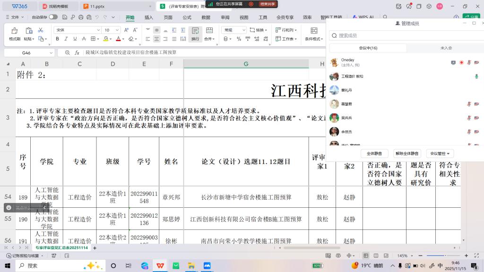Click the save icon in quick access bar
484x272 pixels.
[x=64, y=17]
